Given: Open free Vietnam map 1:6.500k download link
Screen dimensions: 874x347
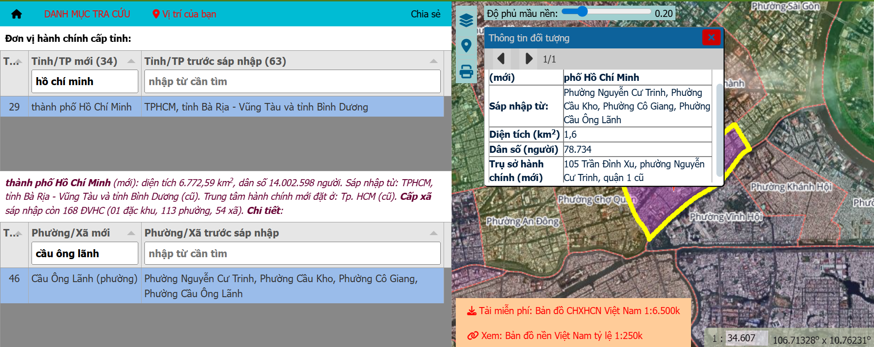Looking at the screenshot, I should (573, 311).
